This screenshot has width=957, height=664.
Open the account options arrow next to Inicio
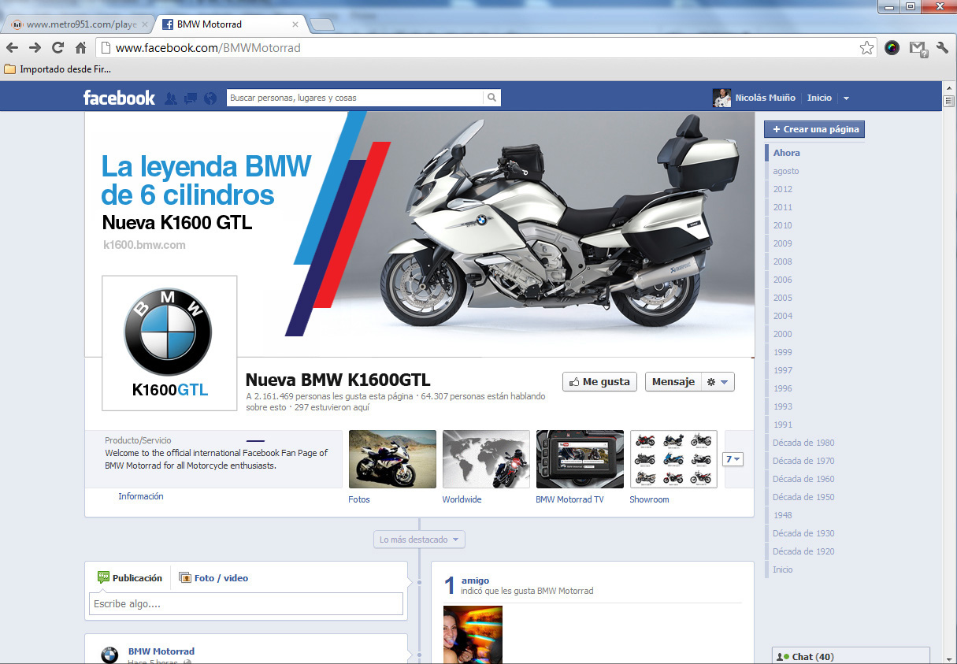pos(846,97)
